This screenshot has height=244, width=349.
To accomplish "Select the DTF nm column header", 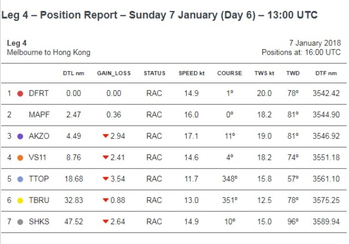I will (x=326, y=73).
